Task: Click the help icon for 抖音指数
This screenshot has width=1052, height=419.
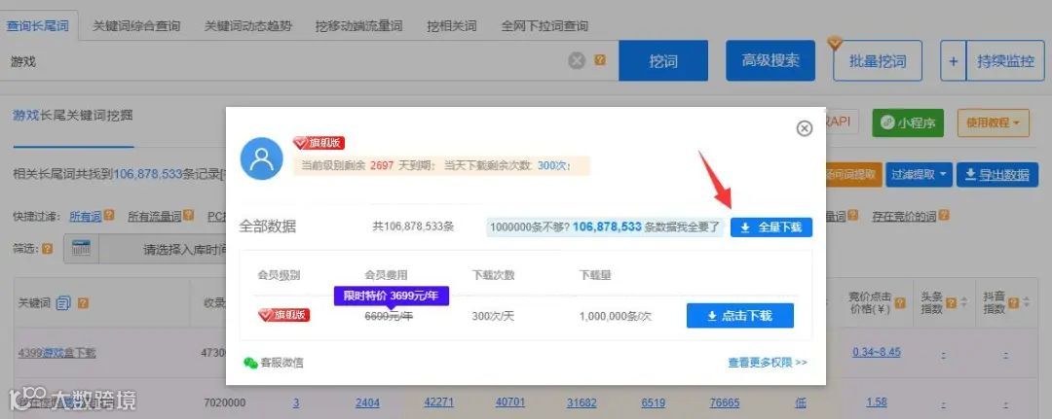Action: click(x=1012, y=303)
